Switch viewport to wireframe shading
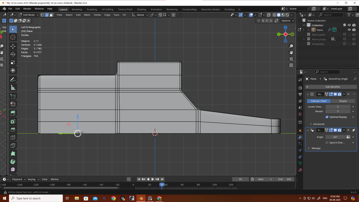 [274, 15]
